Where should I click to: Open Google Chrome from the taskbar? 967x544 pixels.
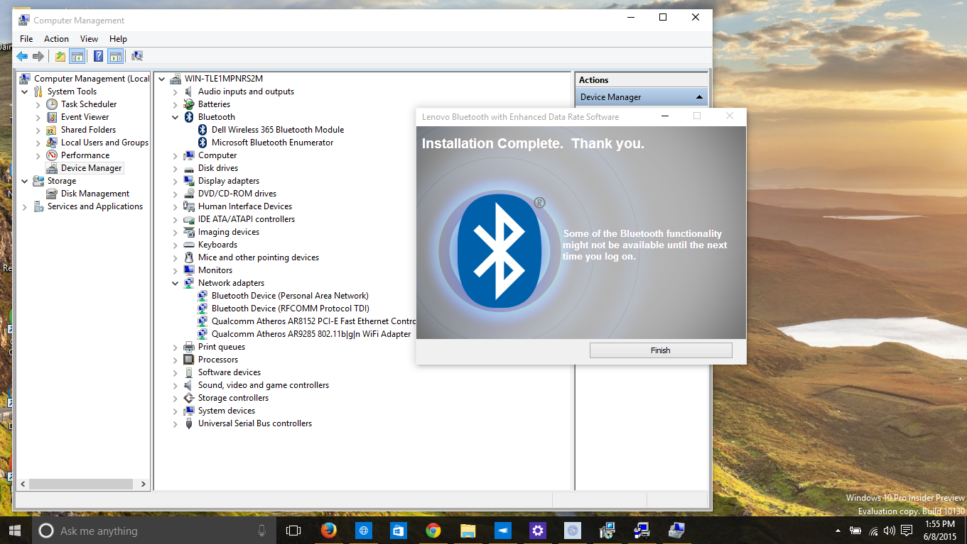coord(433,531)
